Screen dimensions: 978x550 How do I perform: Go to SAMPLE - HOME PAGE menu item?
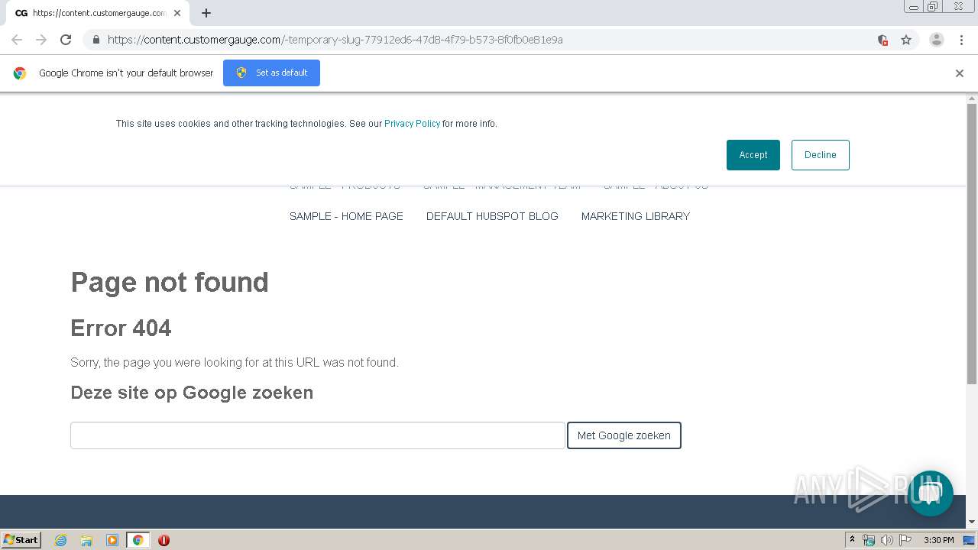coord(346,216)
